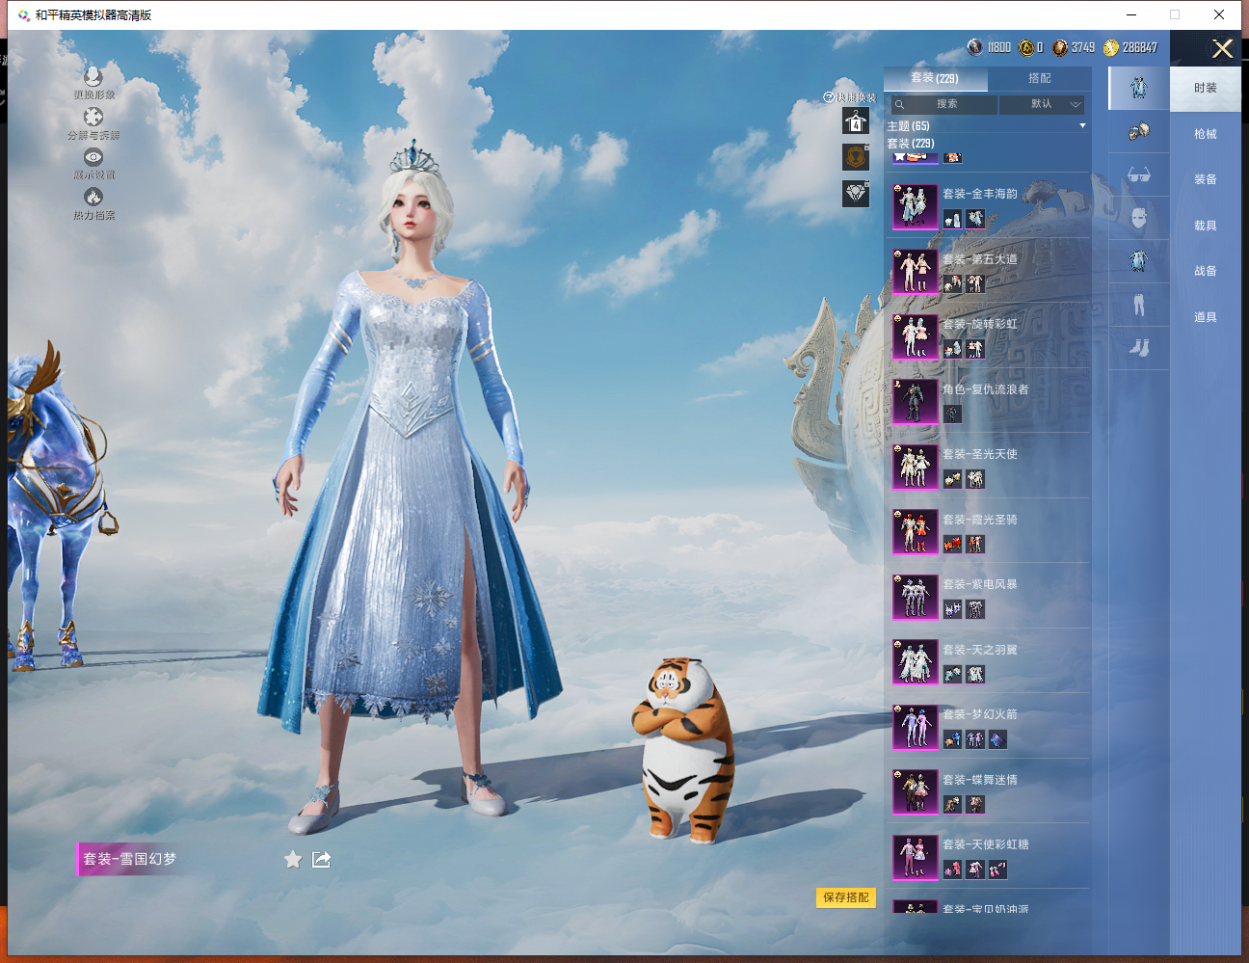Click the 搜索 search field
This screenshot has width=1249, height=963.
click(943, 104)
